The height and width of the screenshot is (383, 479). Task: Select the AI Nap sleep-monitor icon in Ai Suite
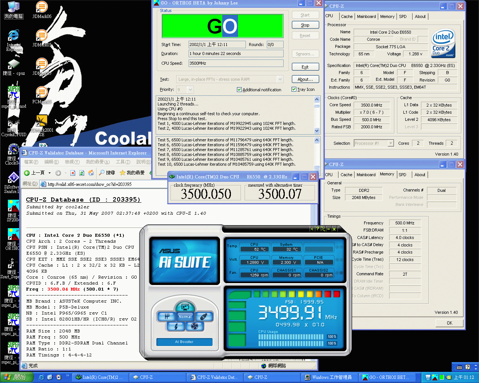(x=185, y=307)
